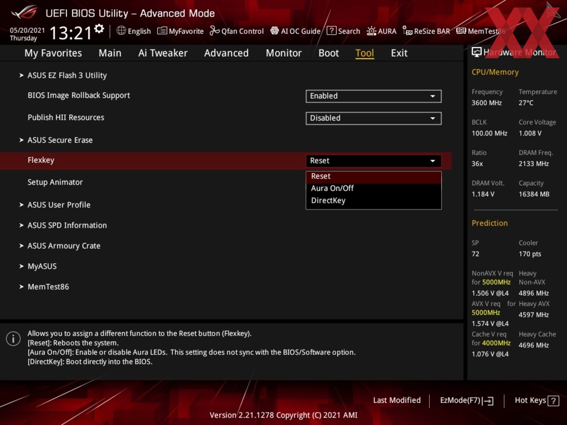Click the Flexkey row label
567x425 pixels.
pos(41,160)
